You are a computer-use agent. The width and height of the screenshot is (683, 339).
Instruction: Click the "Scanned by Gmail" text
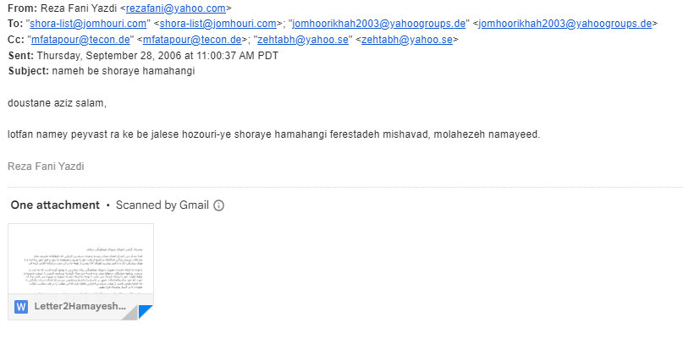click(162, 205)
